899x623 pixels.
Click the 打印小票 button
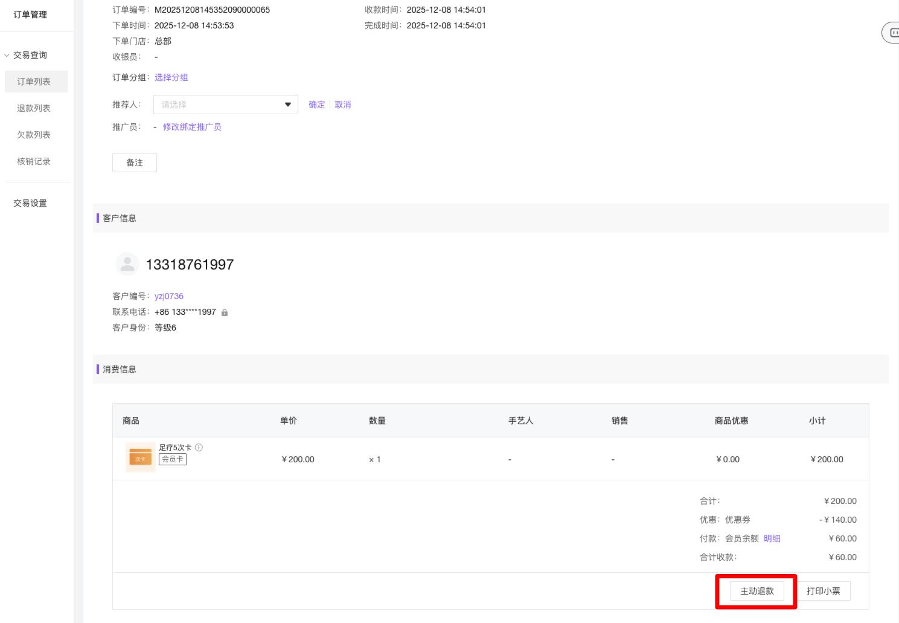(824, 591)
